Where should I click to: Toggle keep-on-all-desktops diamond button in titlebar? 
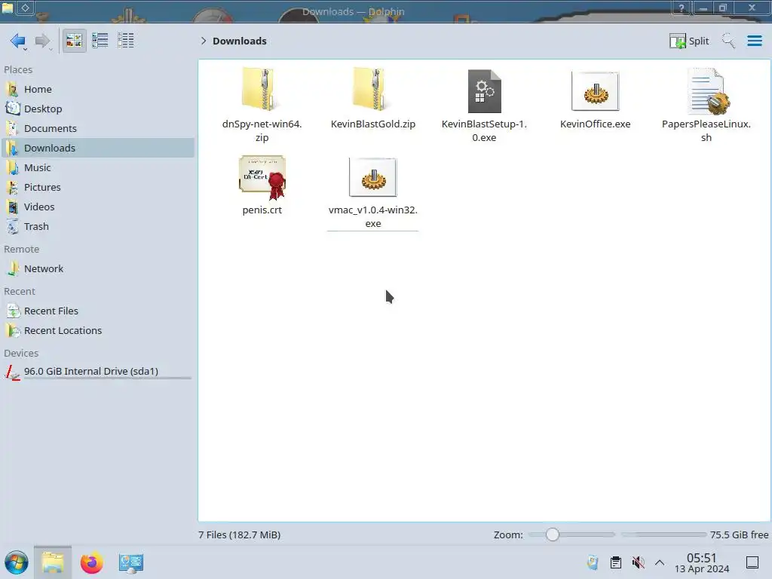click(x=26, y=8)
